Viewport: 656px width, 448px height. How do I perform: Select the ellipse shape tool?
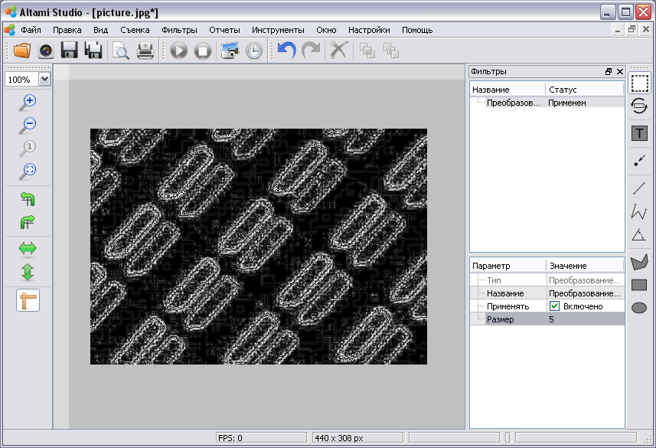coord(639,308)
